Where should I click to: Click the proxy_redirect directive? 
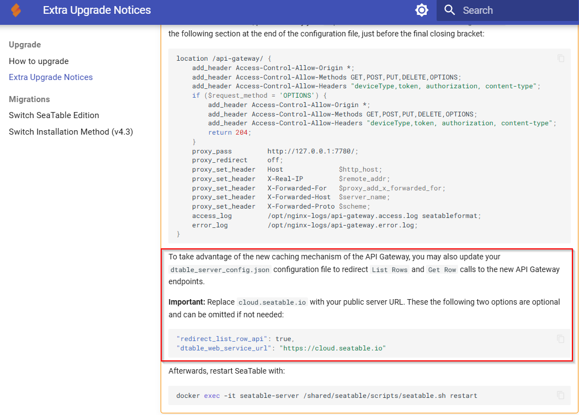220,160
